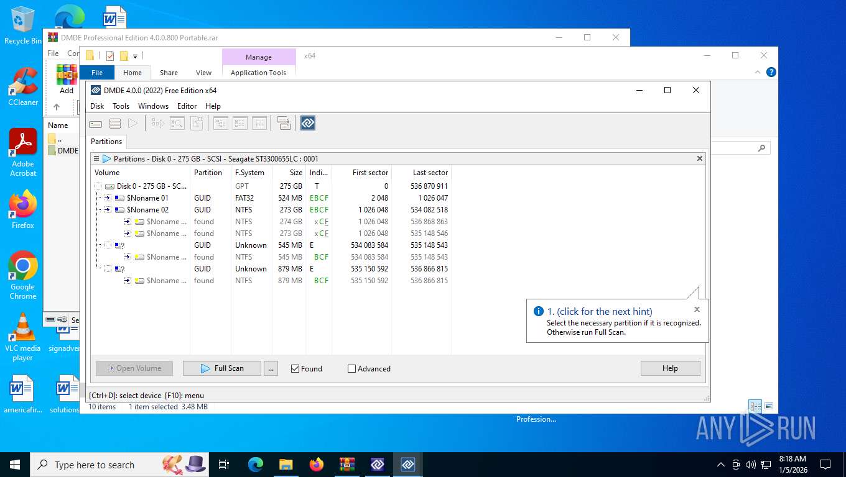Screen dimensions: 846x477
Task: Click the blue arrow in Partitions panel header
Action: 106,158
